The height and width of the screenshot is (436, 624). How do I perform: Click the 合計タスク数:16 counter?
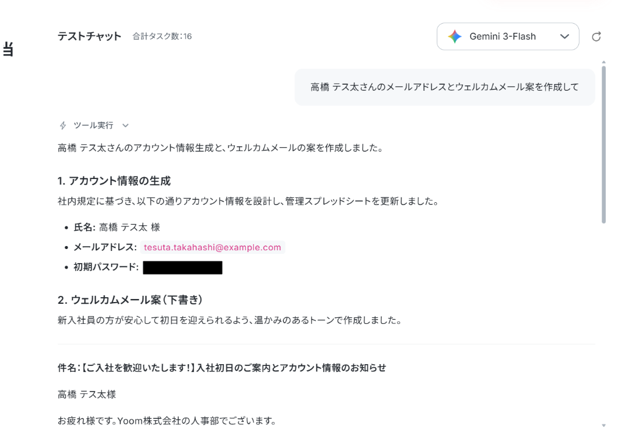(162, 36)
